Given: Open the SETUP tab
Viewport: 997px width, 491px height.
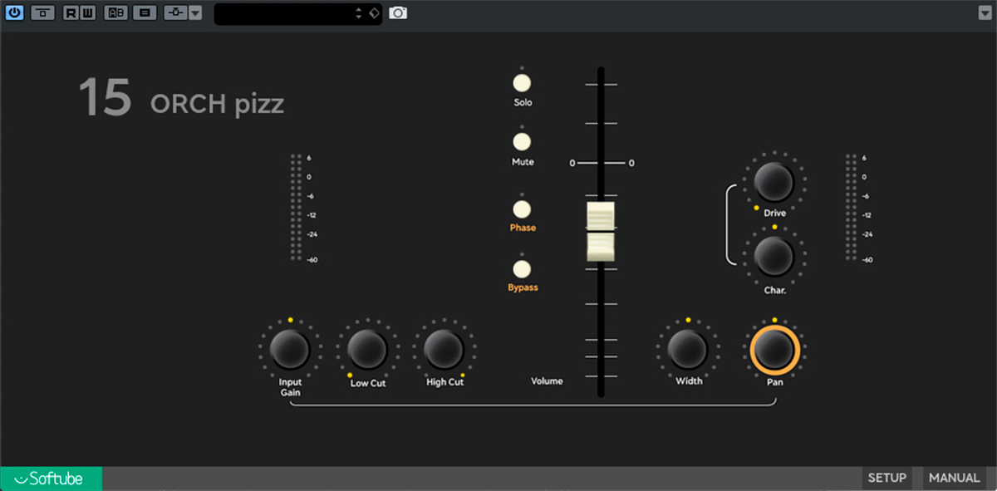Looking at the screenshot, I should pyautogui.click(x=886, y=478).
